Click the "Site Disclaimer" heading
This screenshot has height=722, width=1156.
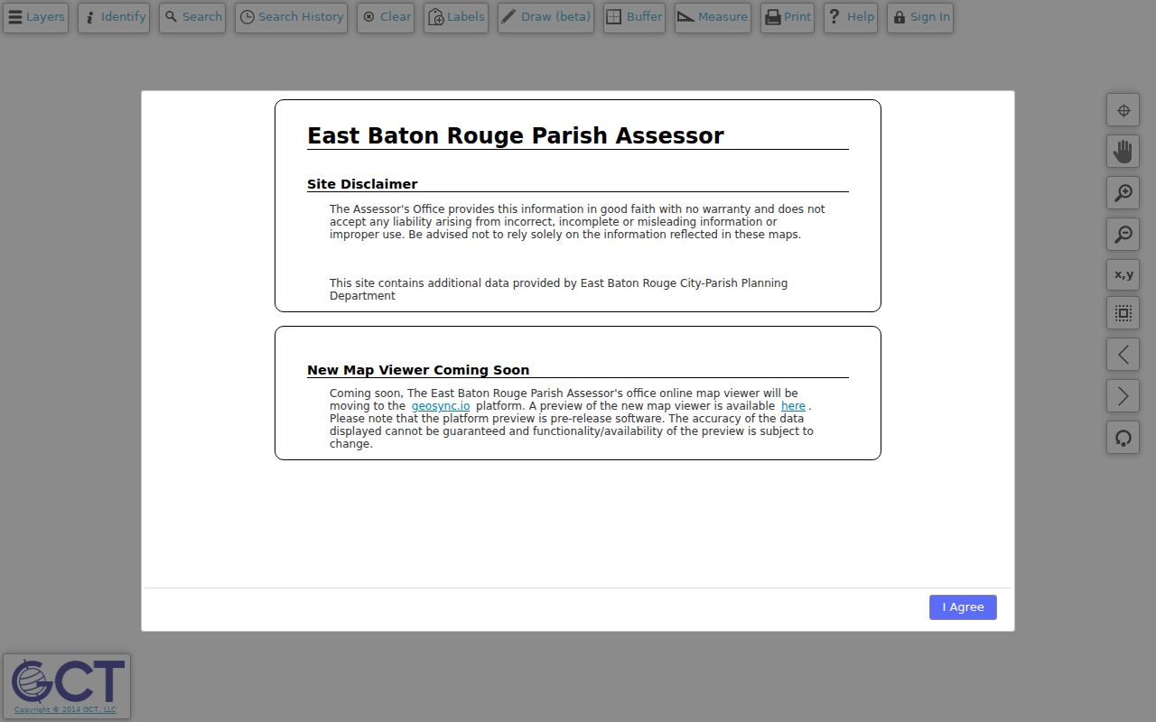362,184
